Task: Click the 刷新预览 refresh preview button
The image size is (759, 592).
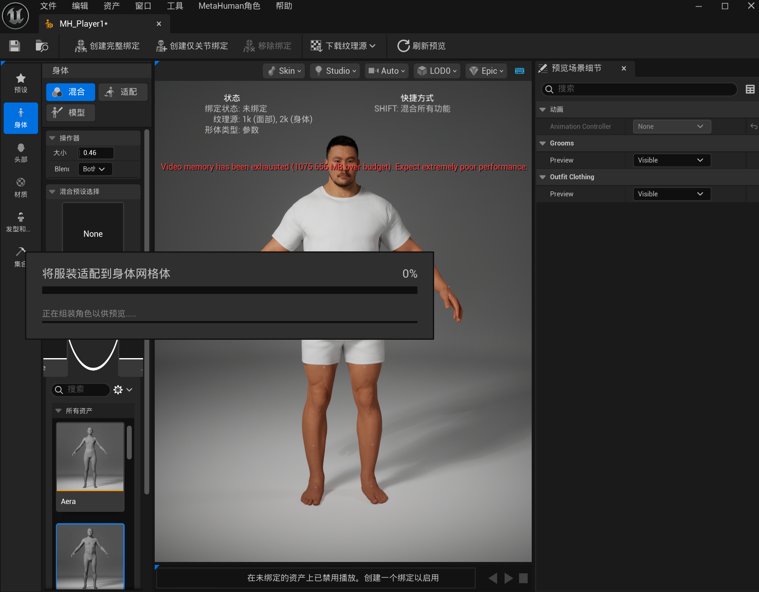Action: point(421,46)
